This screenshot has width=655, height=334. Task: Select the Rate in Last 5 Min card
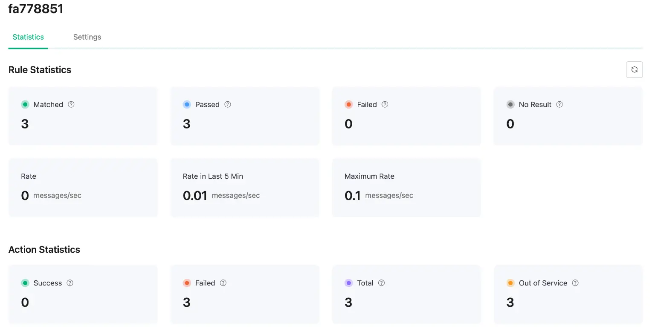click(245, 187)
